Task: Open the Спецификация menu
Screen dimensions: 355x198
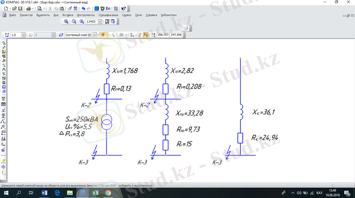Action: tap(108, 15)
